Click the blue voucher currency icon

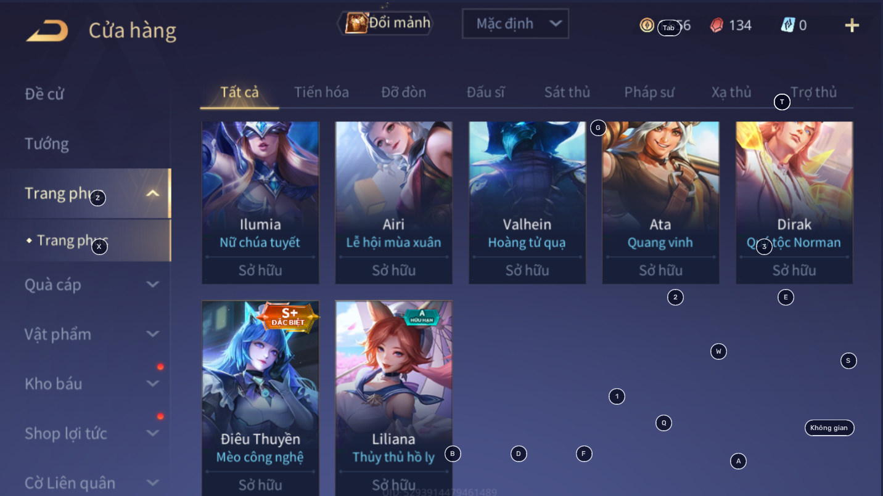point(787,25)
